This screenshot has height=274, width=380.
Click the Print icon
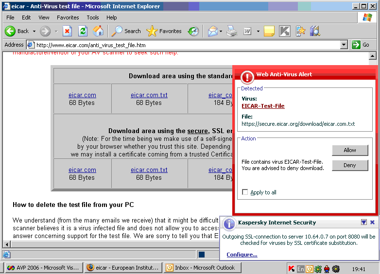(232, 31)
